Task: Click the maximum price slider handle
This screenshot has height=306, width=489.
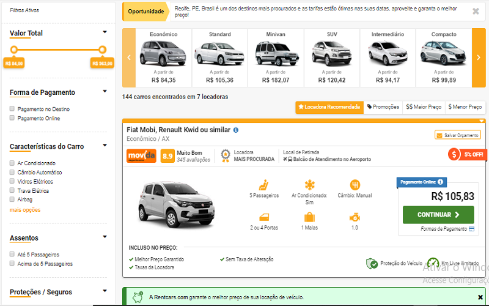Action: [x=102, y=50]
